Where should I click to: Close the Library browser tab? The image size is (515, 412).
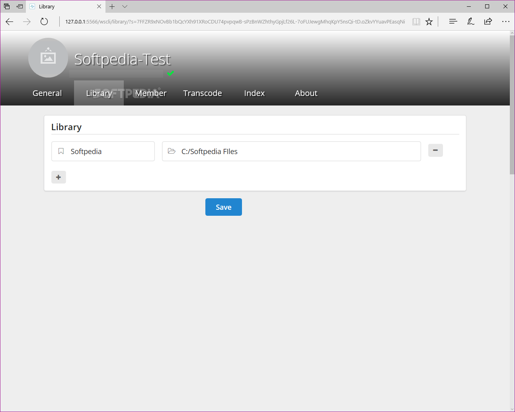tap(99, 6)
